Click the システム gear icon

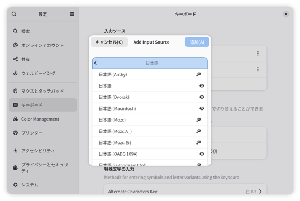pyautogui.click(x=15, y=185)
